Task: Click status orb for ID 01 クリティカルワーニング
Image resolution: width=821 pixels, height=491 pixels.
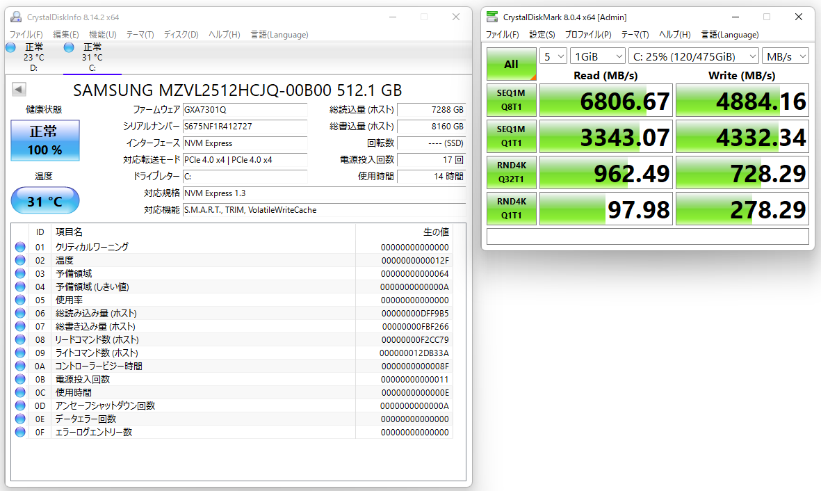Action: point(20,247)
